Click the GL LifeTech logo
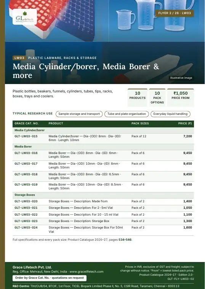Screen dimensions: 205x289 point(25,17)
